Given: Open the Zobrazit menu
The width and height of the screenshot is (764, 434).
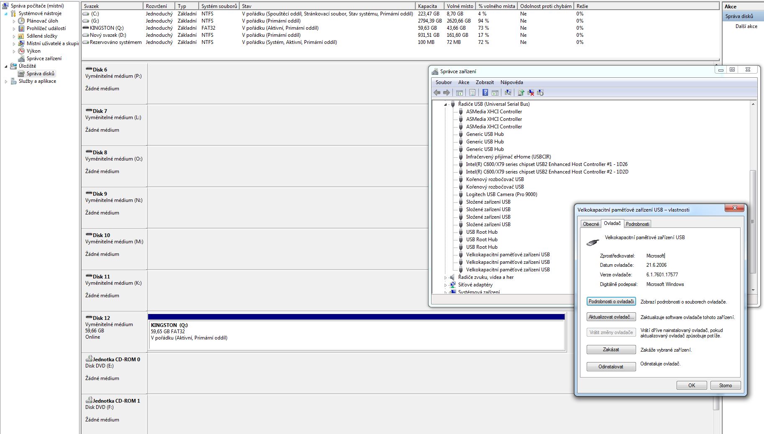Looking at the screenshot, I should pyautogui.click(x=485, y=82).
